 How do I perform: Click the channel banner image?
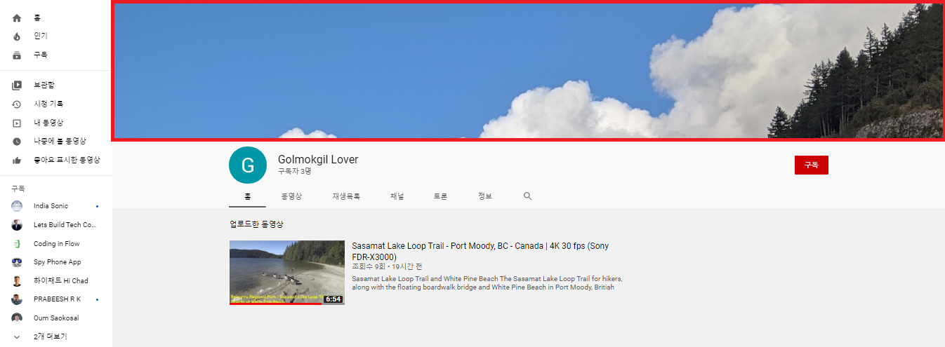(527, 70)
